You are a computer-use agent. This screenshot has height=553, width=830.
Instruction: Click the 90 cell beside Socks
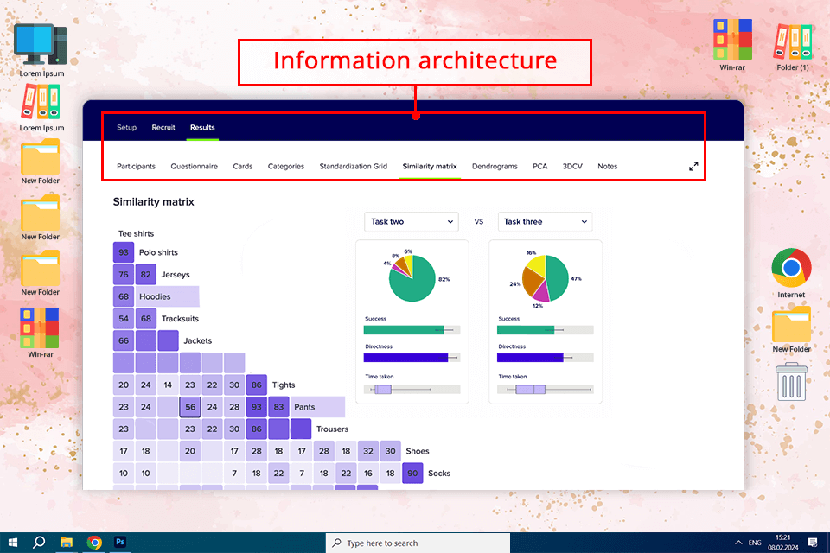[x=412, y=474]
